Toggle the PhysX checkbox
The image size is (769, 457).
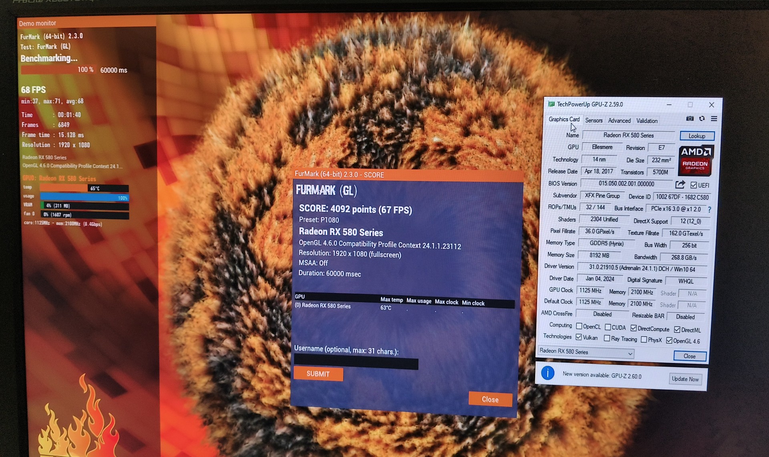point(644,339)
